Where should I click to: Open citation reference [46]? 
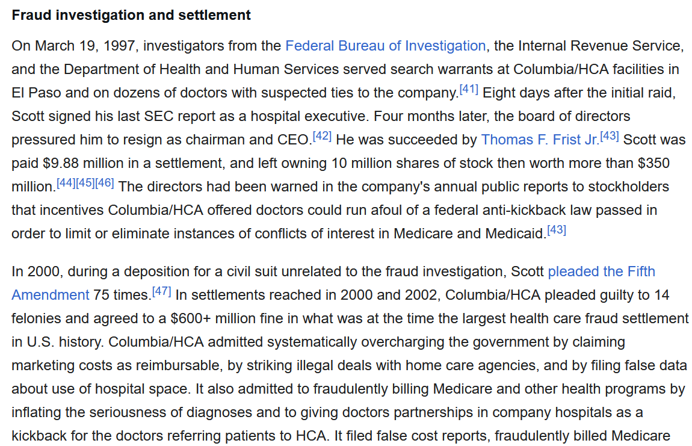coord(105,183)
